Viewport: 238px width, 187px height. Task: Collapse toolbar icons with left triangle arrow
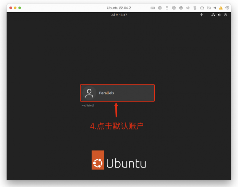point(215,8)
